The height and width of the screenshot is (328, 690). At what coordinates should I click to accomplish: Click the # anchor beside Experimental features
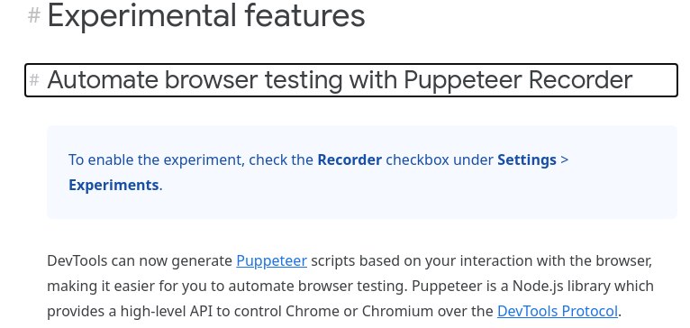[34, 16]
